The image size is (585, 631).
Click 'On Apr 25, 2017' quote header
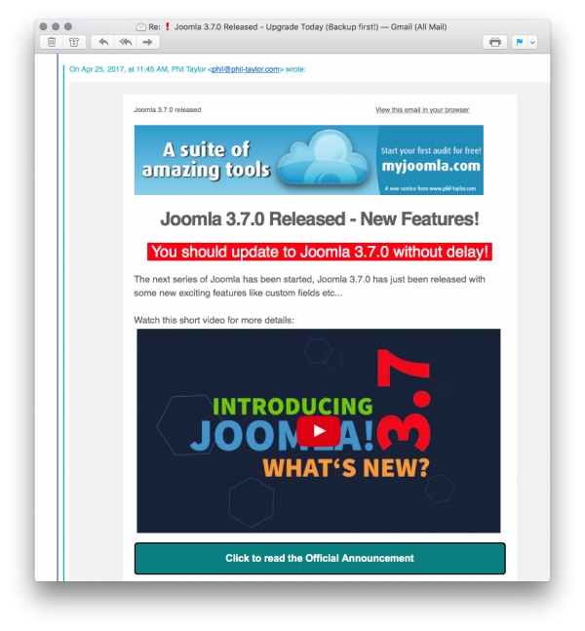click(187, 69)
